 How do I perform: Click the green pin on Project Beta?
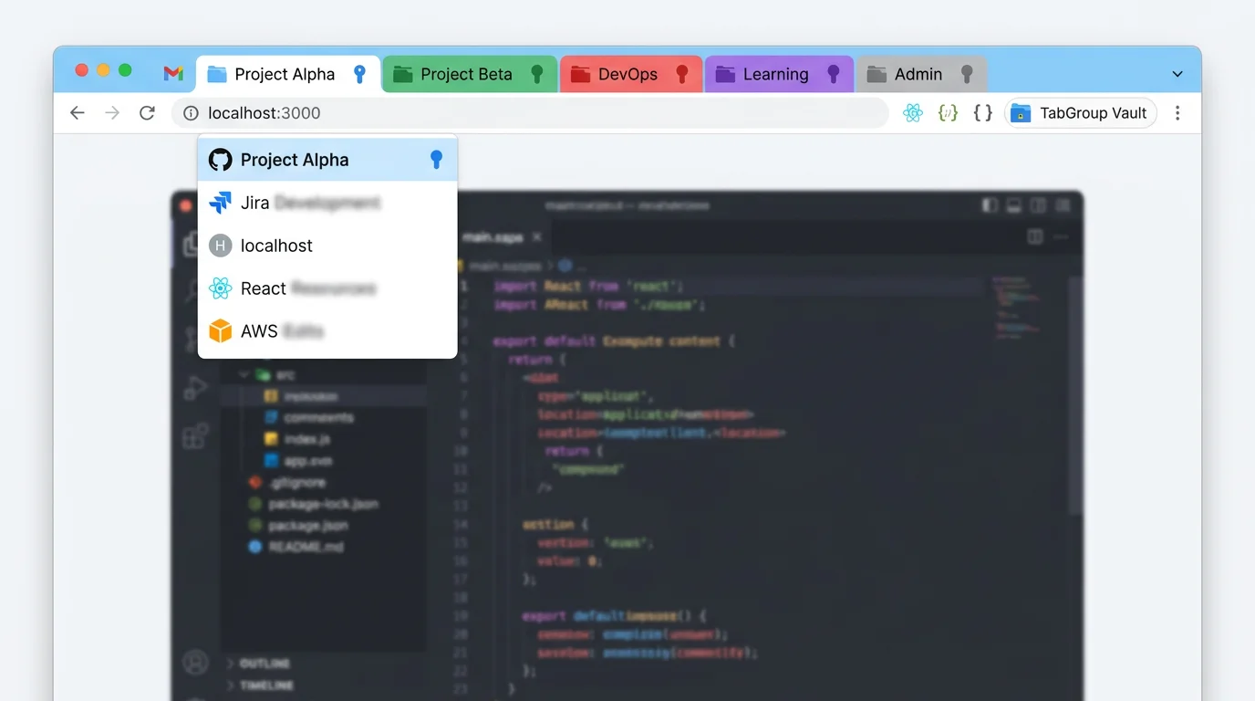pyautogui.click(x=539, y=73)
